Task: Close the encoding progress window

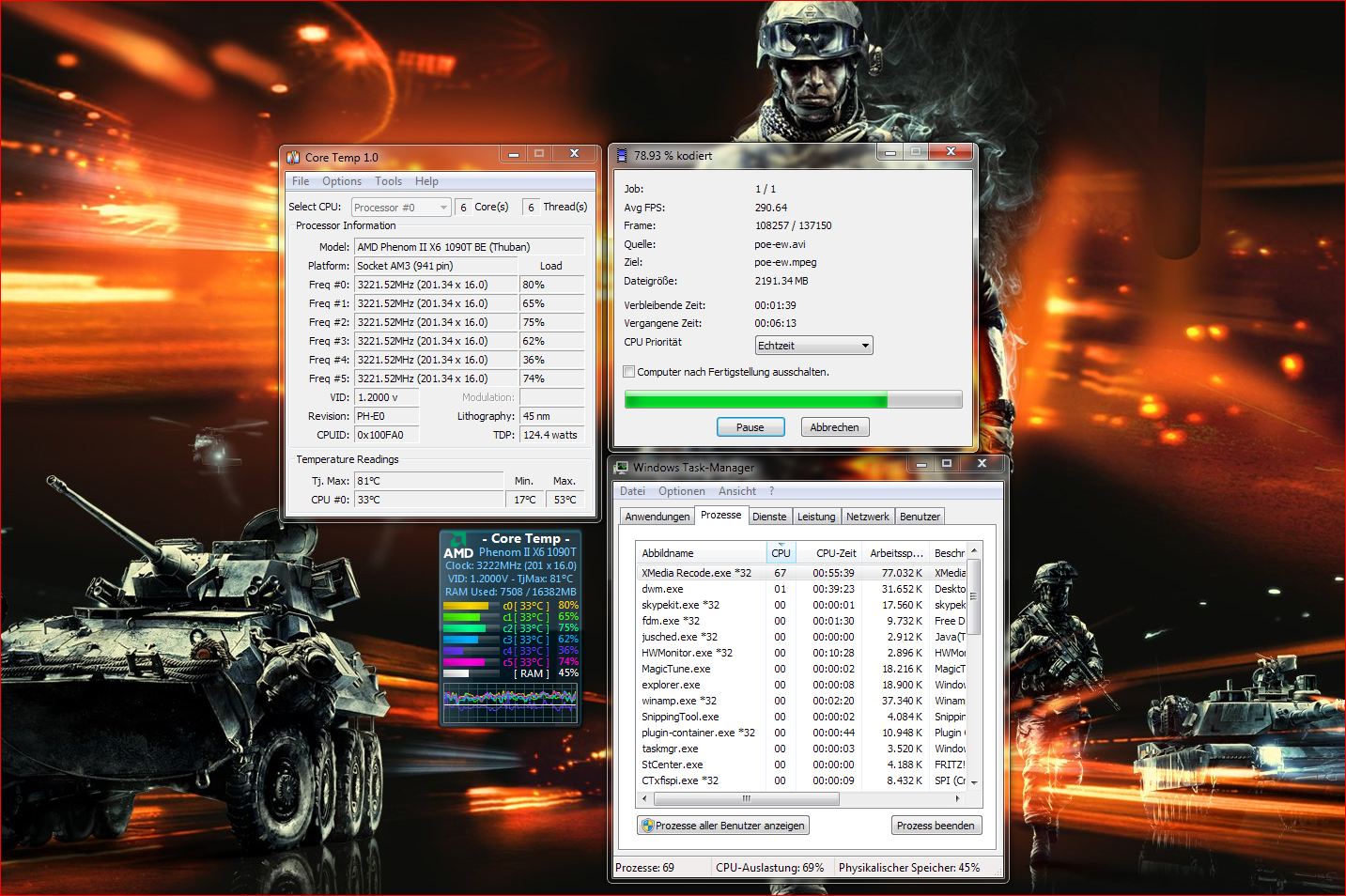Action: click(x=951, y=151)
